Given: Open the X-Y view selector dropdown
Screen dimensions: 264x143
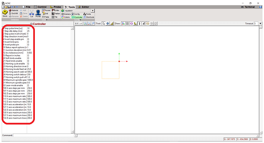Looking at the screenshot, I should click(79, 24).
